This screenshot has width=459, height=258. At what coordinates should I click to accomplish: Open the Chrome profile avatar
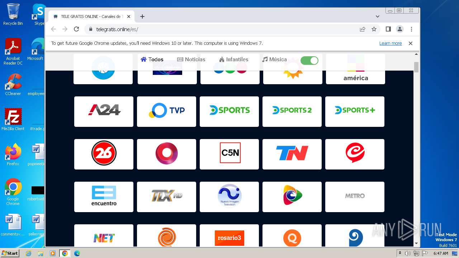click(400, 29)
